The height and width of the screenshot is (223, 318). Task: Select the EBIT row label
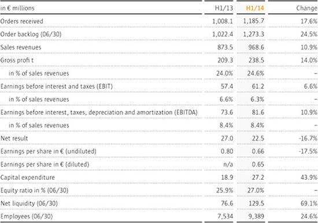(57, 86)
